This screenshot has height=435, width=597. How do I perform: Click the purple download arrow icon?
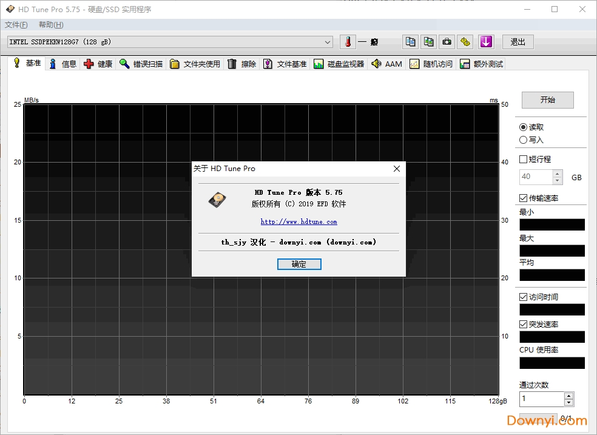click(x=486, y=42)
